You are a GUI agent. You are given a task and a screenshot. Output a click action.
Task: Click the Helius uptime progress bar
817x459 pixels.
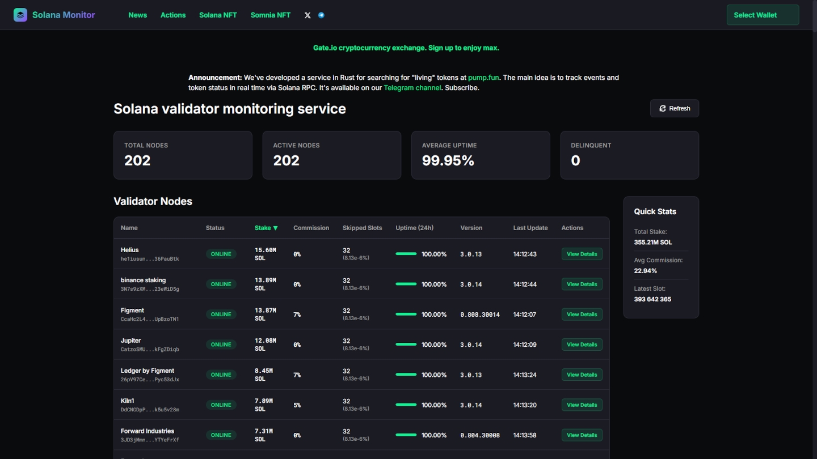[x=406, y=254]
